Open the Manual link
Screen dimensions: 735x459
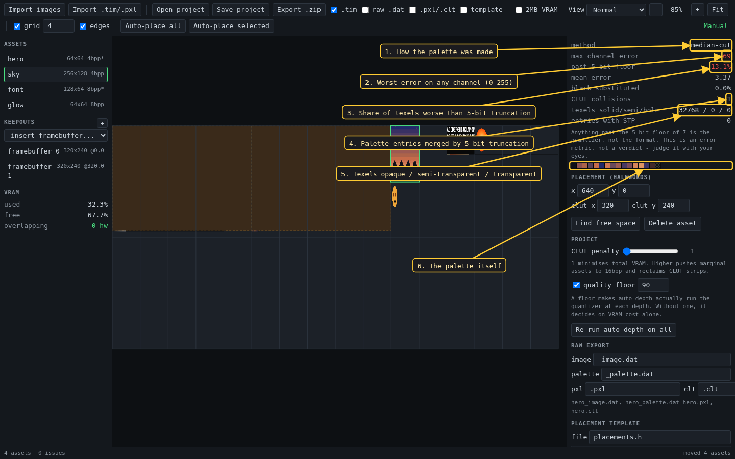pyautogui.click(x=716, y=26)
